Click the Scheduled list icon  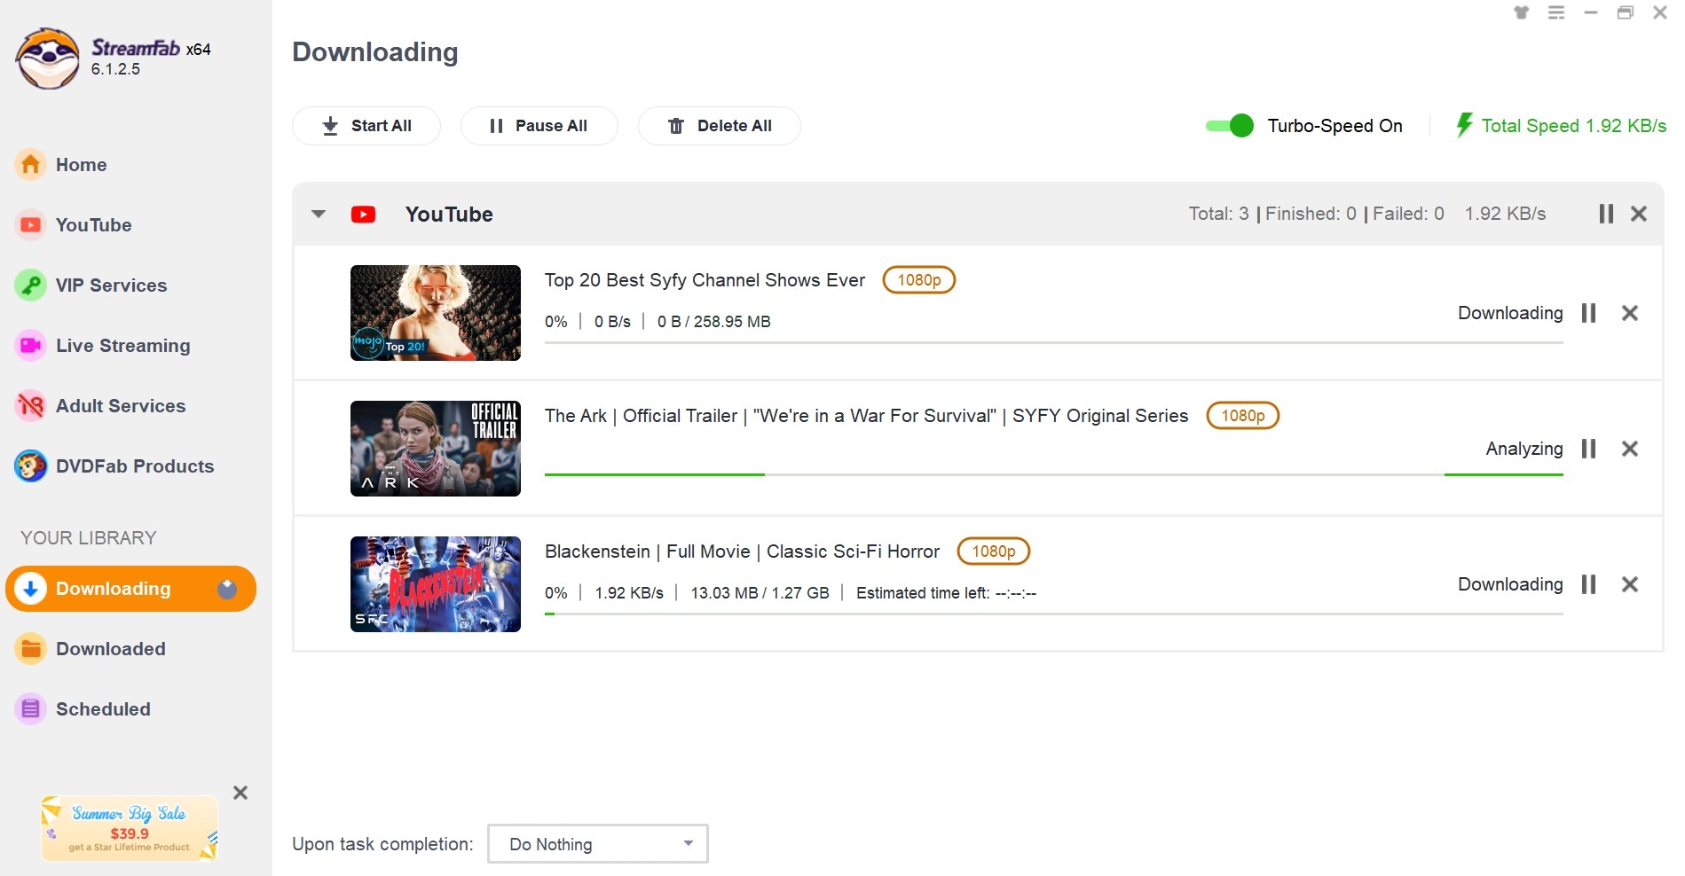[31, 709]
